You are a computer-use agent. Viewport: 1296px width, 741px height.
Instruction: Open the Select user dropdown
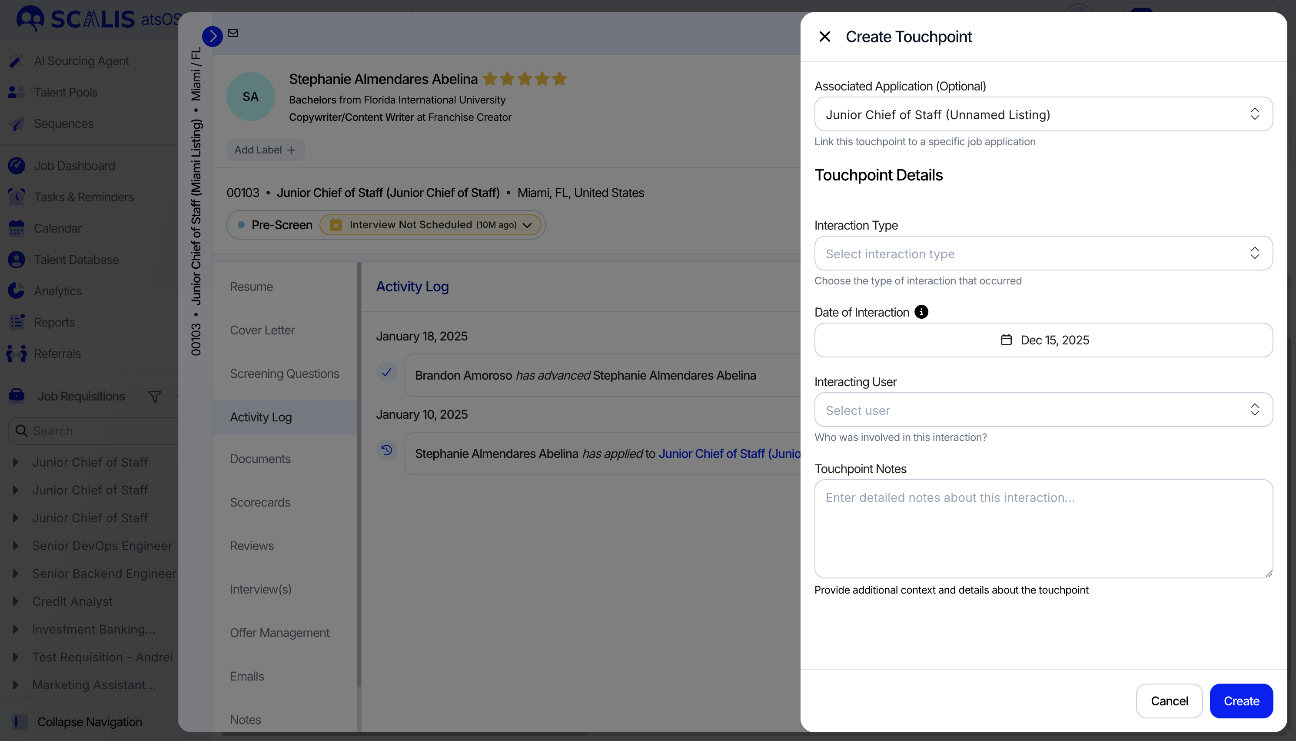(x=1043, y=410)
